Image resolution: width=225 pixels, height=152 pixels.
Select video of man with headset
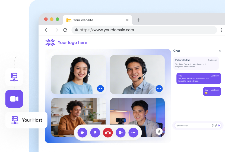click(137, 74)
